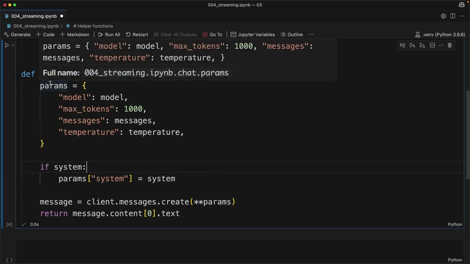This screenshot has width=470, height=264.
Task: Split the editor with the layout icon
Action: (452, 16)
